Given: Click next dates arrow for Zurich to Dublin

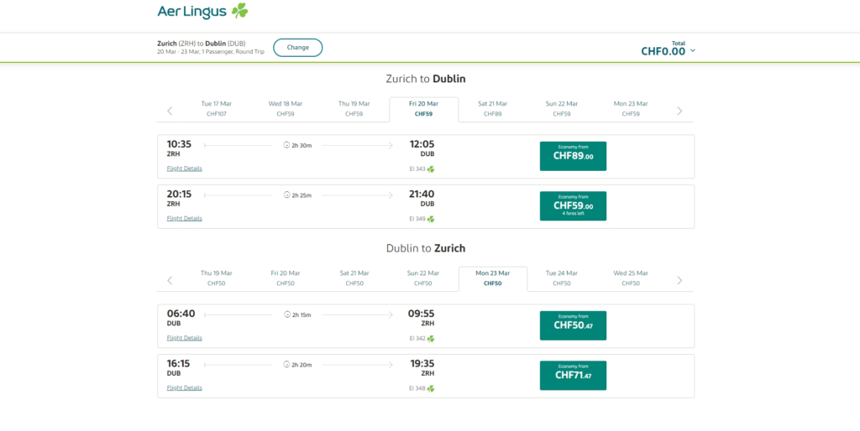Looking at the screenshot, I should click(679, 111).
